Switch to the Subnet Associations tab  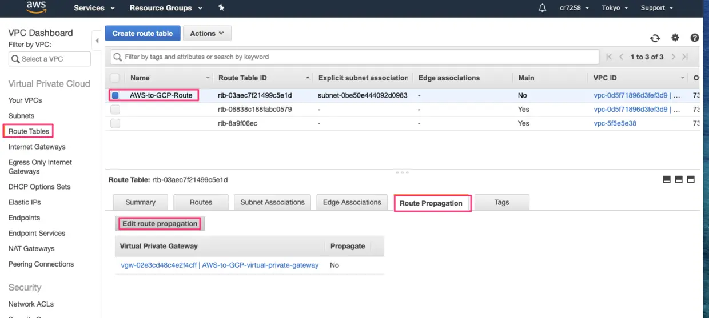click(272, 202)
